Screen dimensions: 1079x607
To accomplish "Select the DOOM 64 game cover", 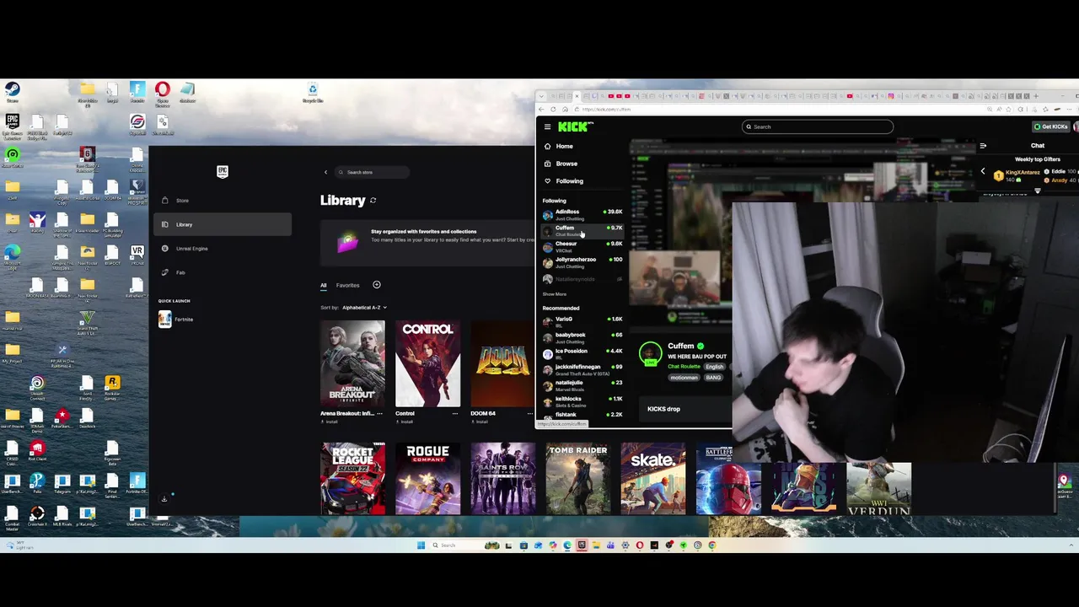I will [502, 363].
